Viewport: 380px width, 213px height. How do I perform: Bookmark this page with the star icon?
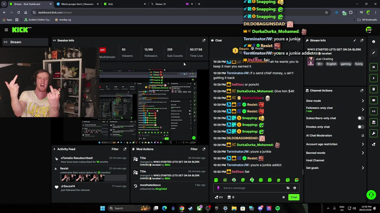coord(327,12)
